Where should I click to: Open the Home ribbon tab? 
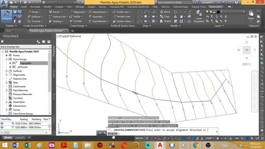click(x=14, y=7)
